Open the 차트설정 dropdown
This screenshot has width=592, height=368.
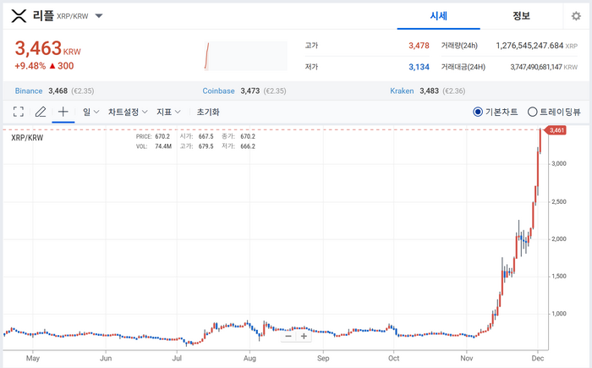click(128, 112)
